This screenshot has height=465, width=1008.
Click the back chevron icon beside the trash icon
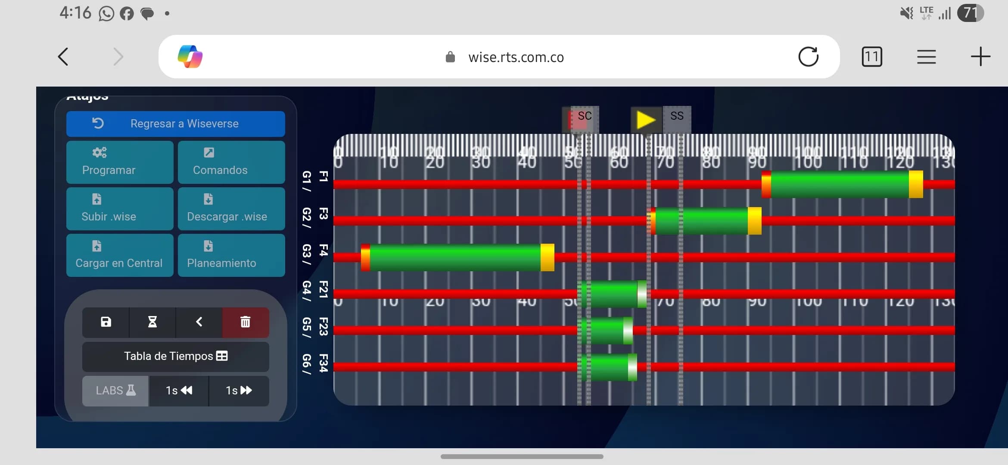tap(199, 322)
